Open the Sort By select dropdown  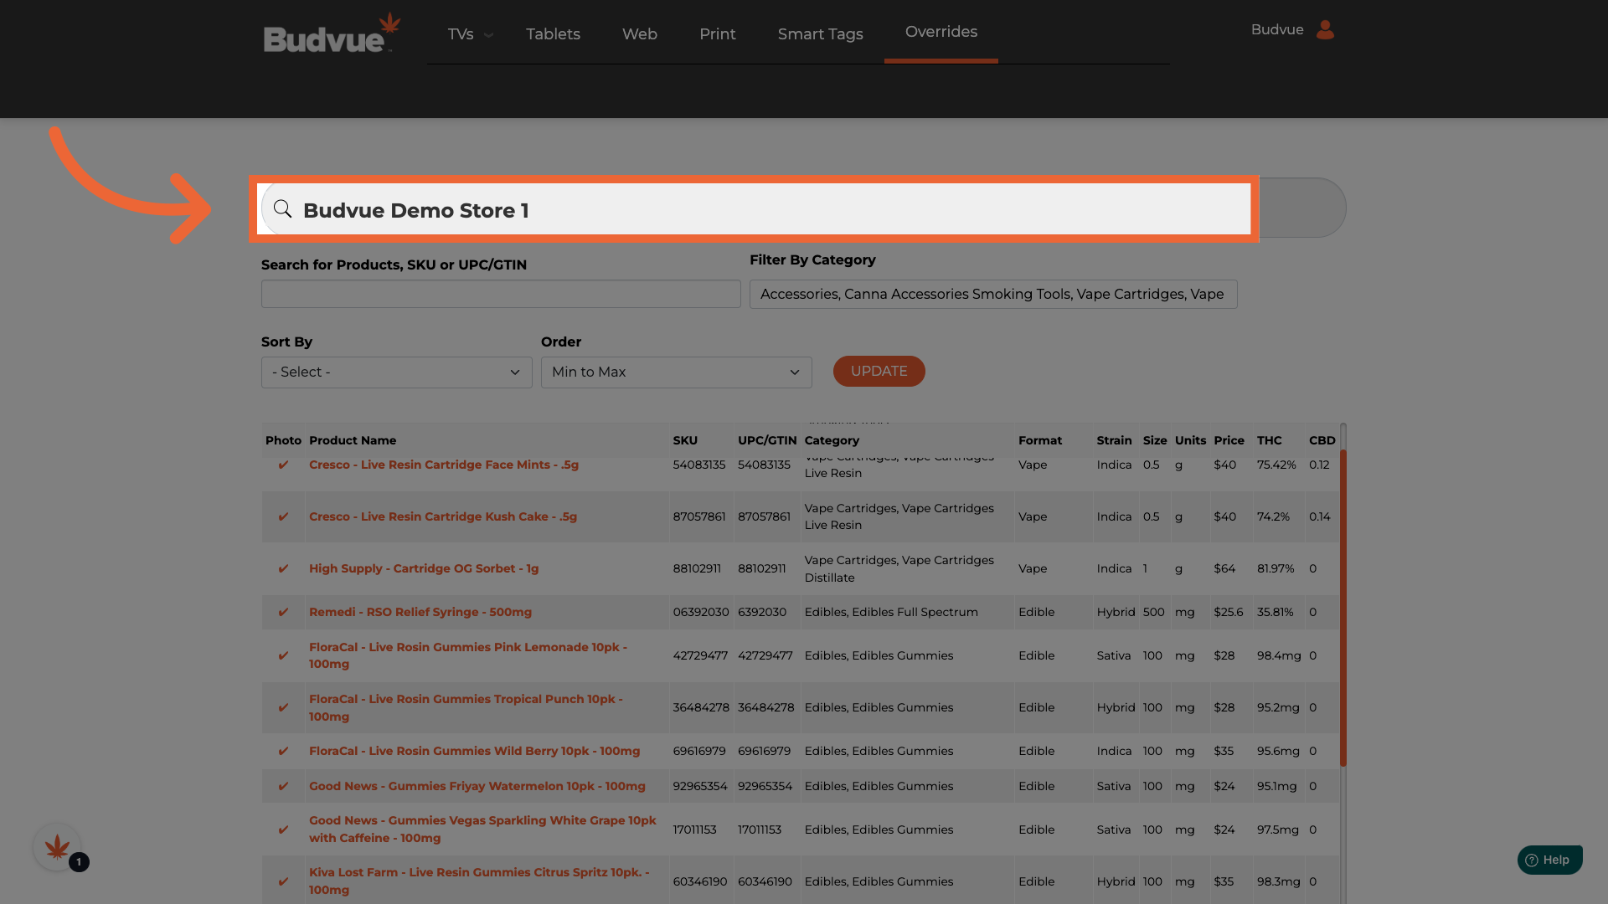pyautogui.click(x=396, y=372)
